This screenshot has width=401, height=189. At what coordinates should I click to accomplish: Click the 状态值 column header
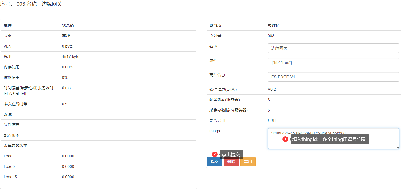(x=68, y=25)
